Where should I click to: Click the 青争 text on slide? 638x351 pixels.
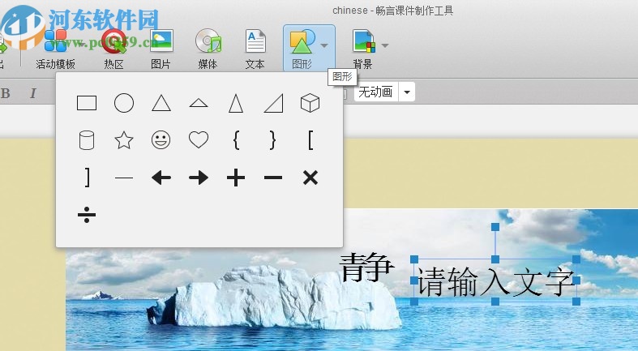click(366, 268)
